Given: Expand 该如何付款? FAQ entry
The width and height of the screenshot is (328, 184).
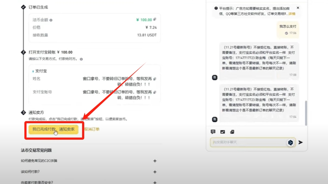Looking at the screenshot, I should [x=89, y=172].
